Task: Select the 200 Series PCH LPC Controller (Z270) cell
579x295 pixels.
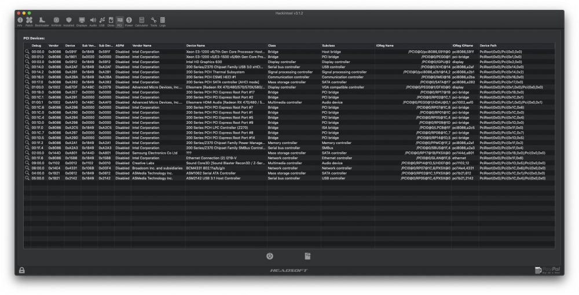Action: [217, 128]
